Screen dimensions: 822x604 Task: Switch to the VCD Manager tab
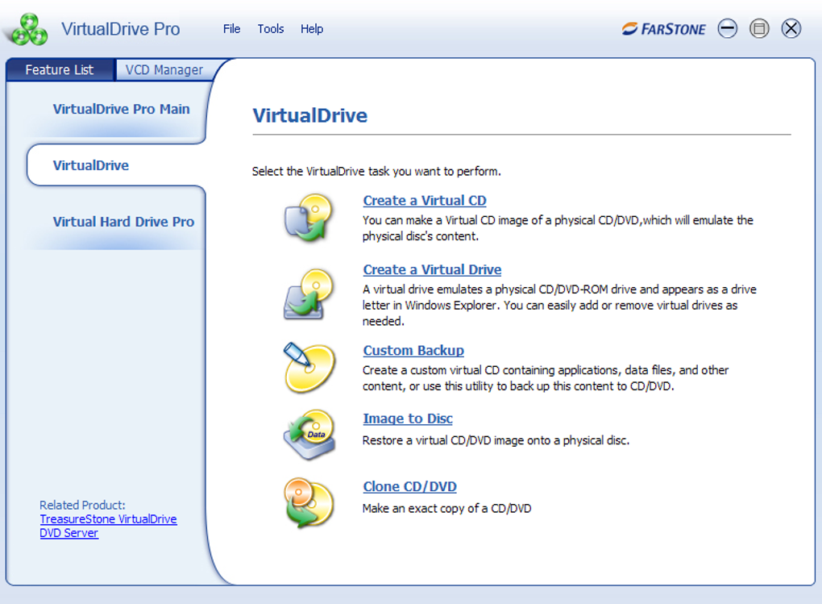[x=164, y=70]
